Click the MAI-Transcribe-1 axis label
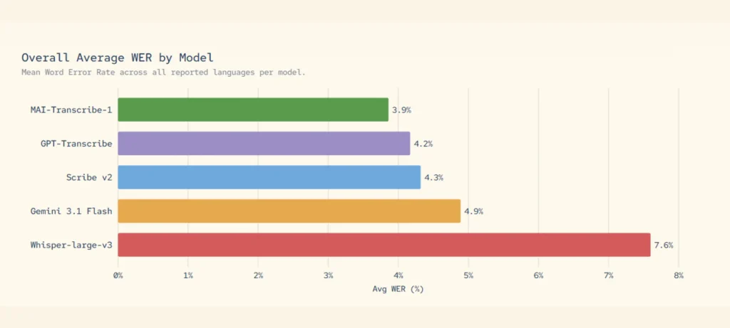 pyautogui.click(x=71, y=110)
